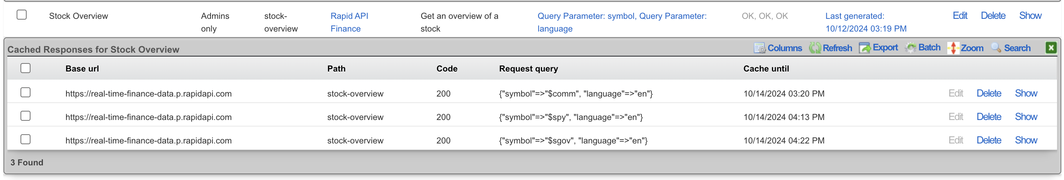Screen dimensions: 1064x180
Task: Click the Search text link
Action: [1017, 48]
